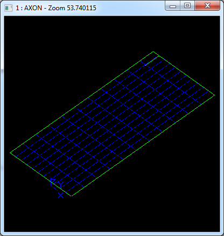Screen dimensions: 224x236
Task: Pick the rightmost corner of the green boundary
Action: (x=214, y=95)
